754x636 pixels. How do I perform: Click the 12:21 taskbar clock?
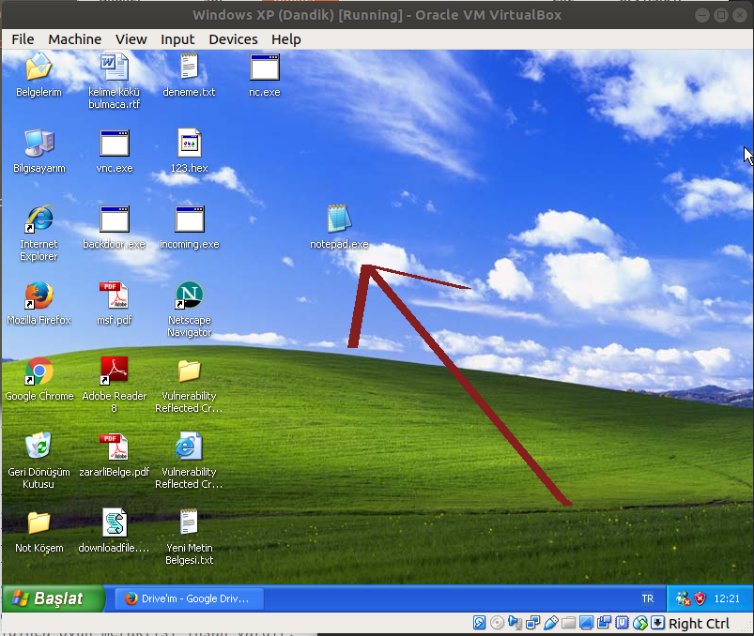(x=727, y=598)
